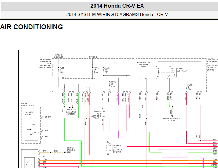The image size is (218, 168).
Task: Click the 'HOT IN ON OR START' label
Action: coord(58,56)
